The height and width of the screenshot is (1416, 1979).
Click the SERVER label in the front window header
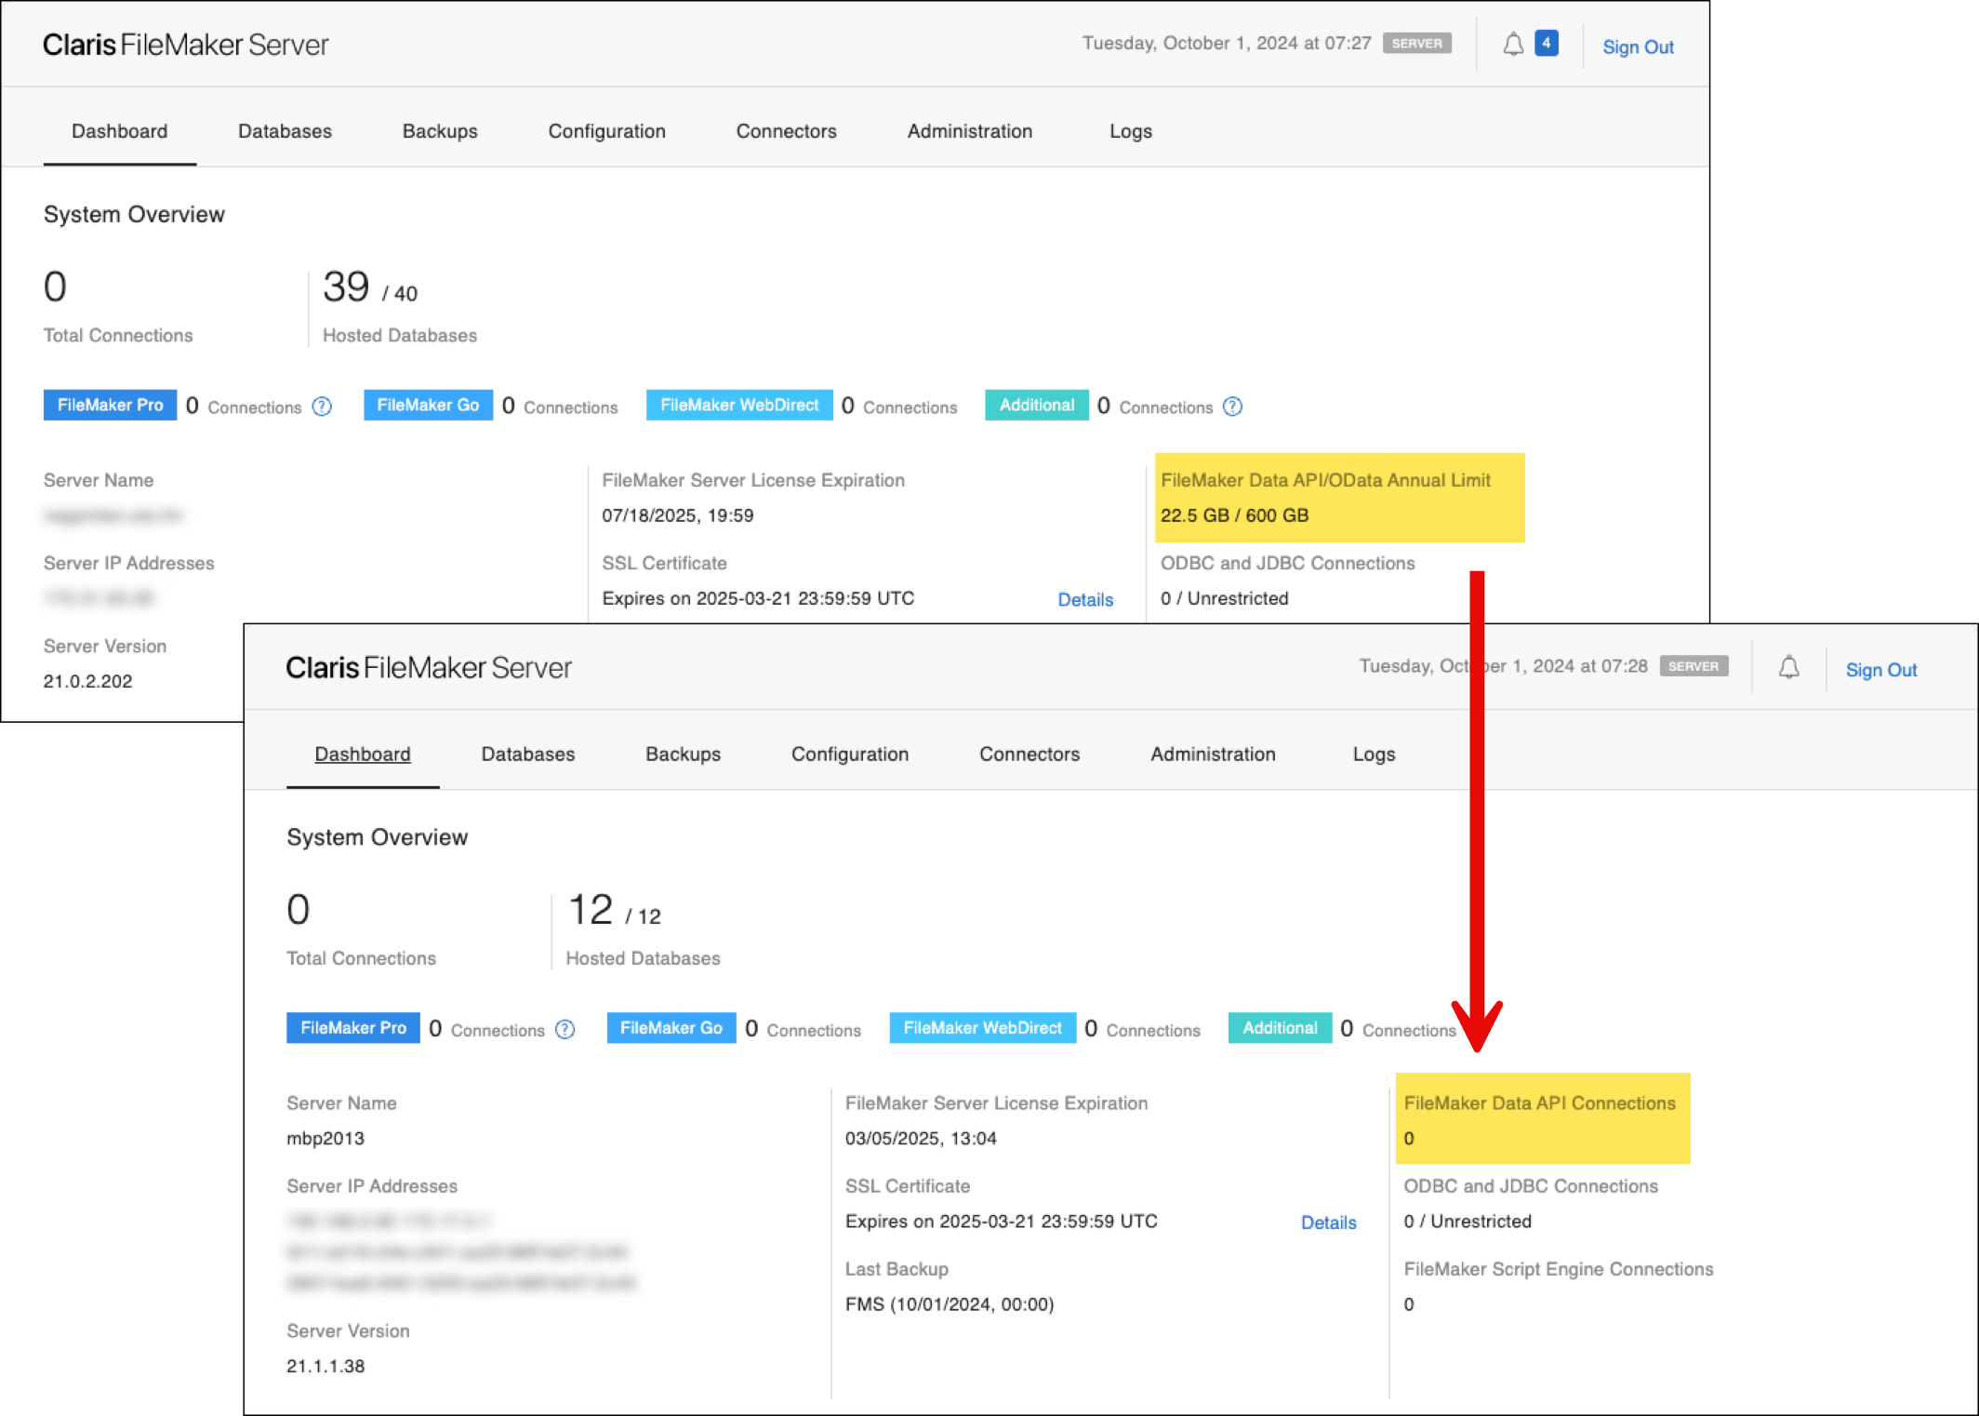[x=1693, y=666]
